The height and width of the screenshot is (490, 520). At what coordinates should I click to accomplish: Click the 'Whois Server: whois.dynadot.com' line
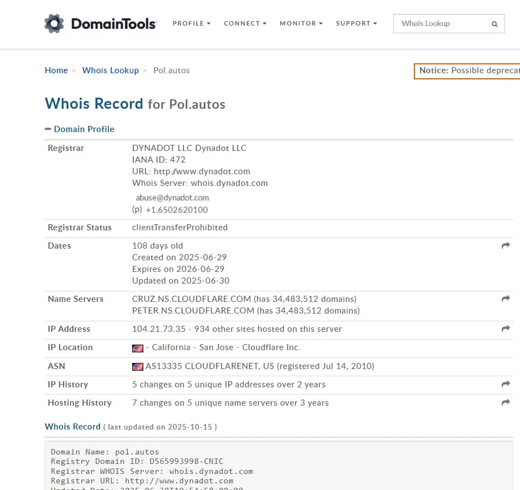click(x=199, y=183)
